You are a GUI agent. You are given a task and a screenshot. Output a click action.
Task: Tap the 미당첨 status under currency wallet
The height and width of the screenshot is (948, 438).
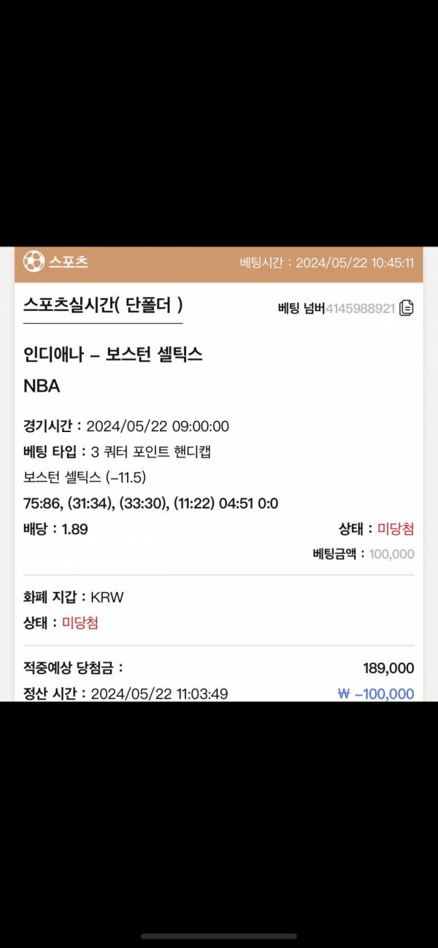coord(80,623)
